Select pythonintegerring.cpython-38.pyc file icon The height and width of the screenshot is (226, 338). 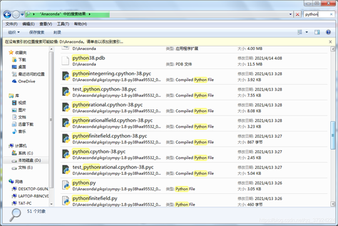click(x=66, y=76)
